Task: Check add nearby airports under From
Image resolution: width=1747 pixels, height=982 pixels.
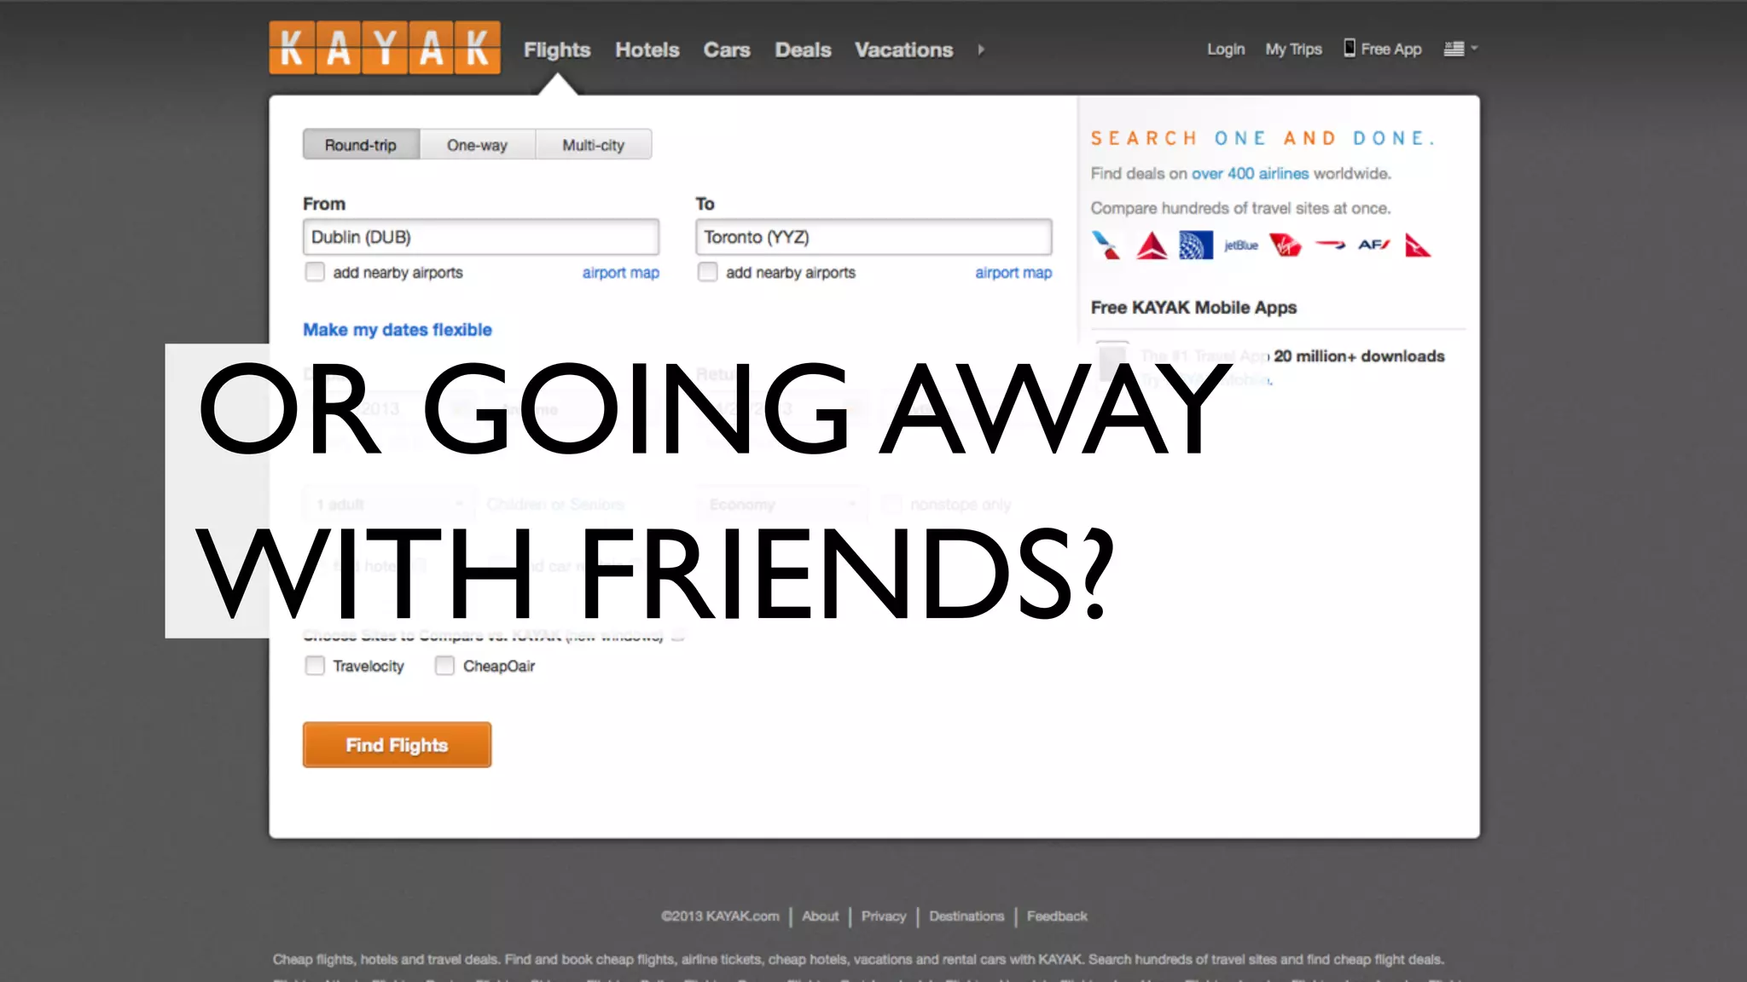Action: 315,272
